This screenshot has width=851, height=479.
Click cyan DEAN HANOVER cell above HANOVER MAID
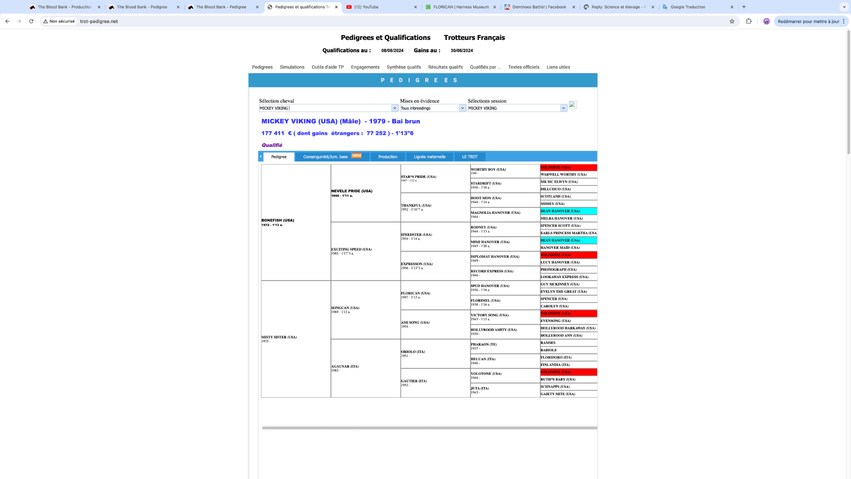click(x=569, y=240)
